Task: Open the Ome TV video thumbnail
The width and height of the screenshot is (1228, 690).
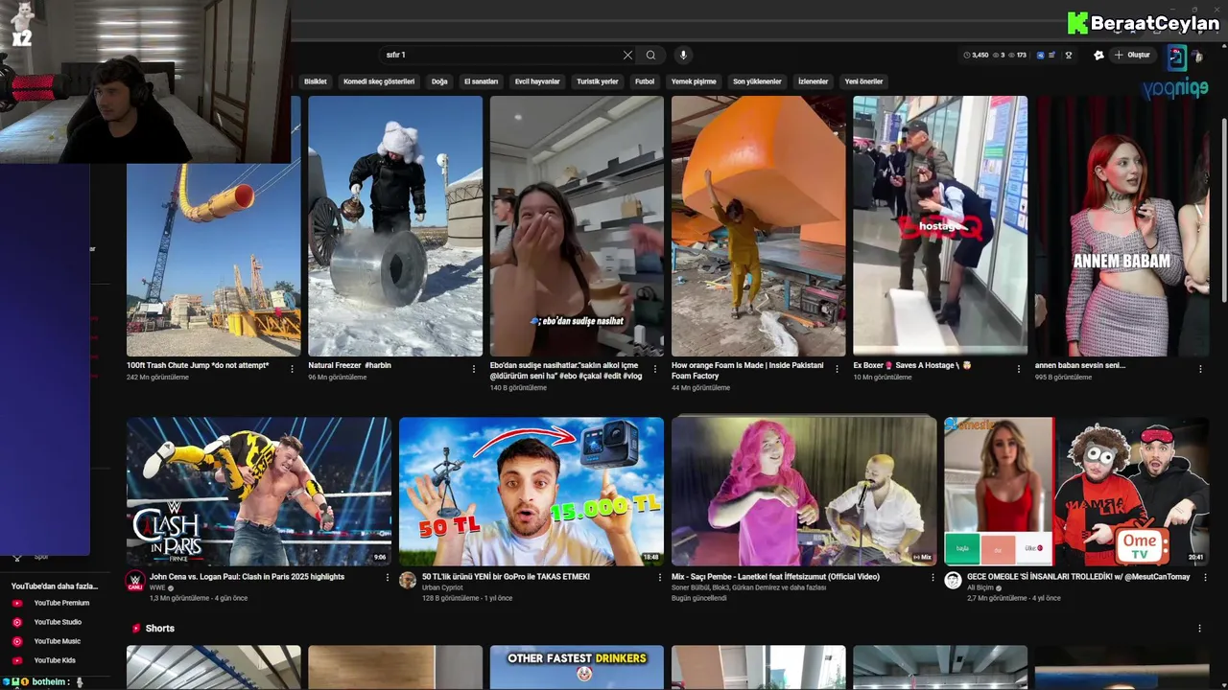Action: click(1076, 491)
